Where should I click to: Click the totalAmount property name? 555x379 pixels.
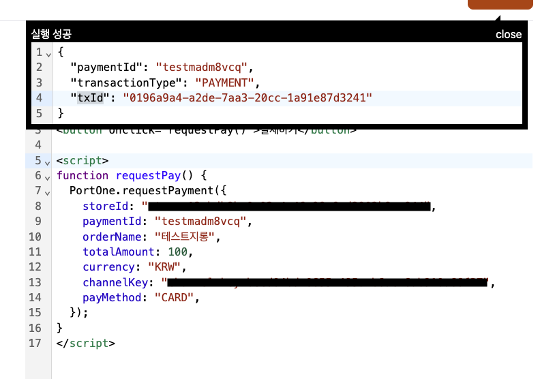pyautogui.click(x=118, y=252)
